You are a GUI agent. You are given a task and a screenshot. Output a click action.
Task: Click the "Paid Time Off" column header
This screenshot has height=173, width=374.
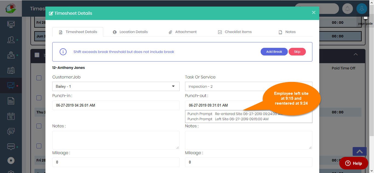pos(343,68)
